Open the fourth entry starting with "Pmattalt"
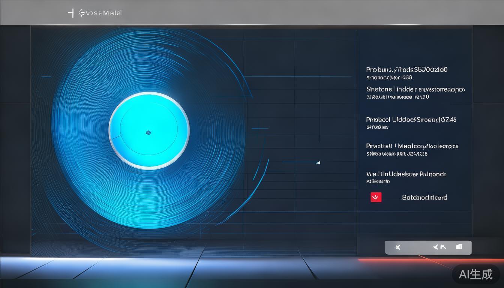504x288 pixels. pyautogui.click(x=412, y=146)
